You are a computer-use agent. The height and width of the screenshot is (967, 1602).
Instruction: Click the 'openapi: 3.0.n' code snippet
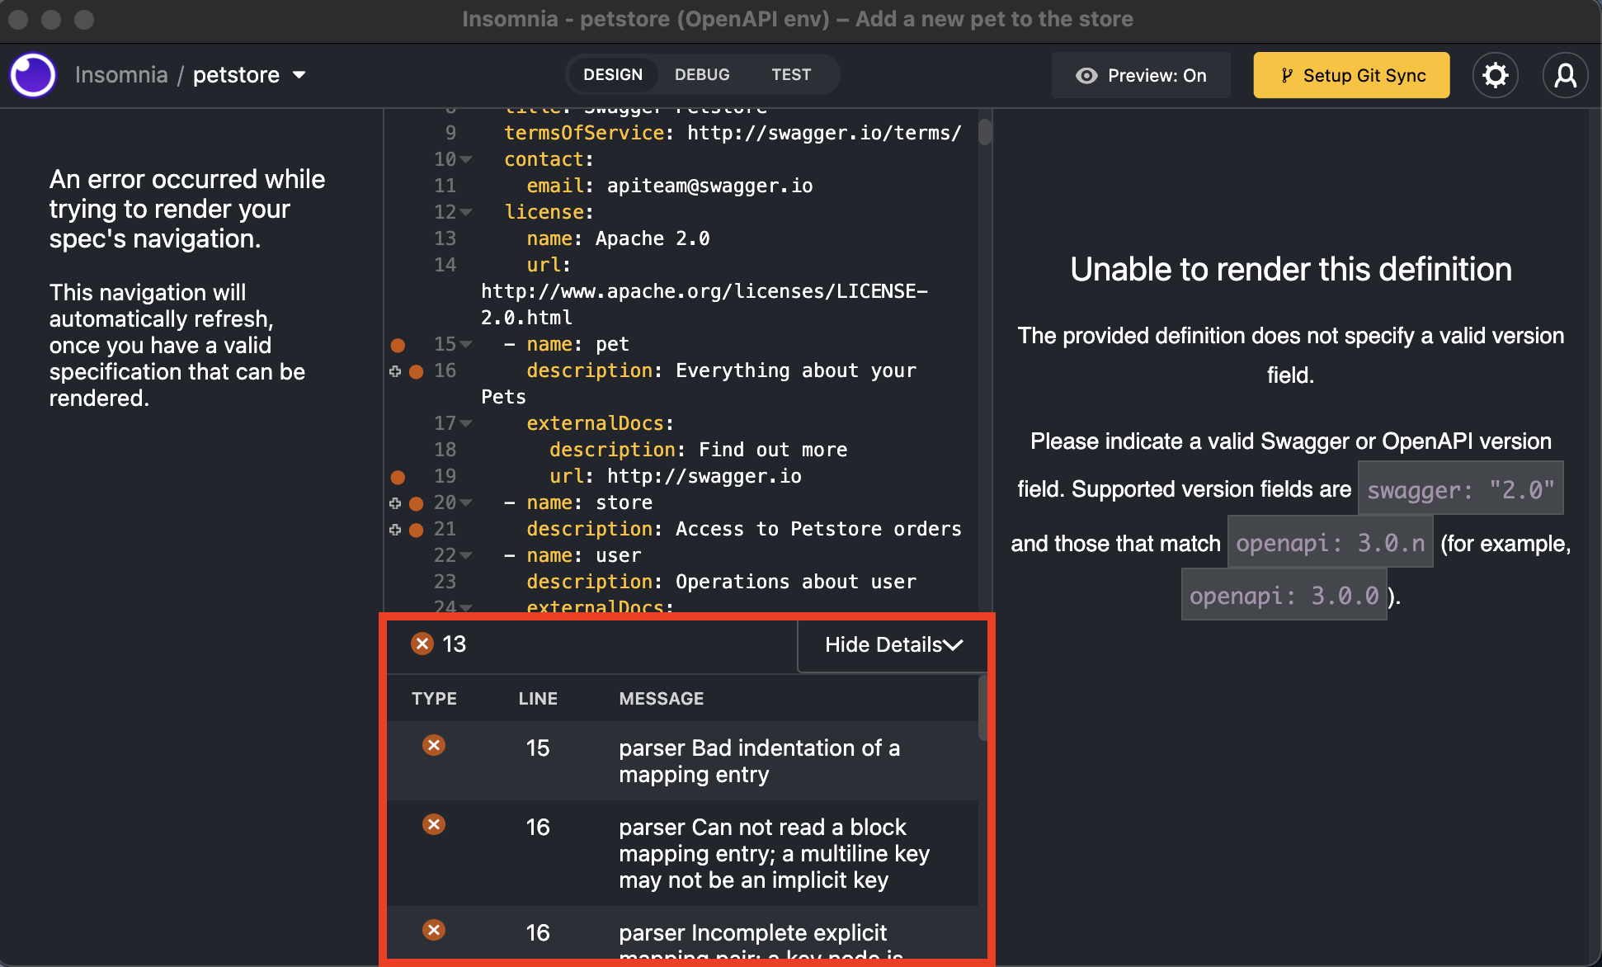pos(1330,543)
